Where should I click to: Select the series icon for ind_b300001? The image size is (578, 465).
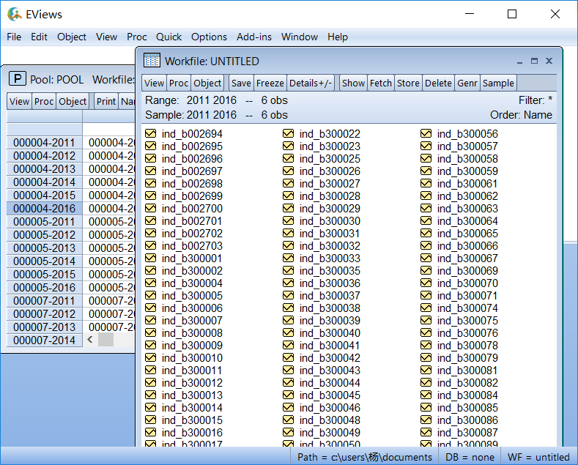click(151, 258)
